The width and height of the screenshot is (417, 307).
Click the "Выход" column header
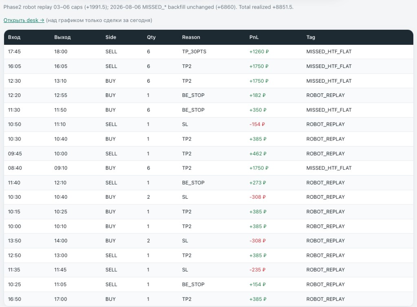point(62,37)
